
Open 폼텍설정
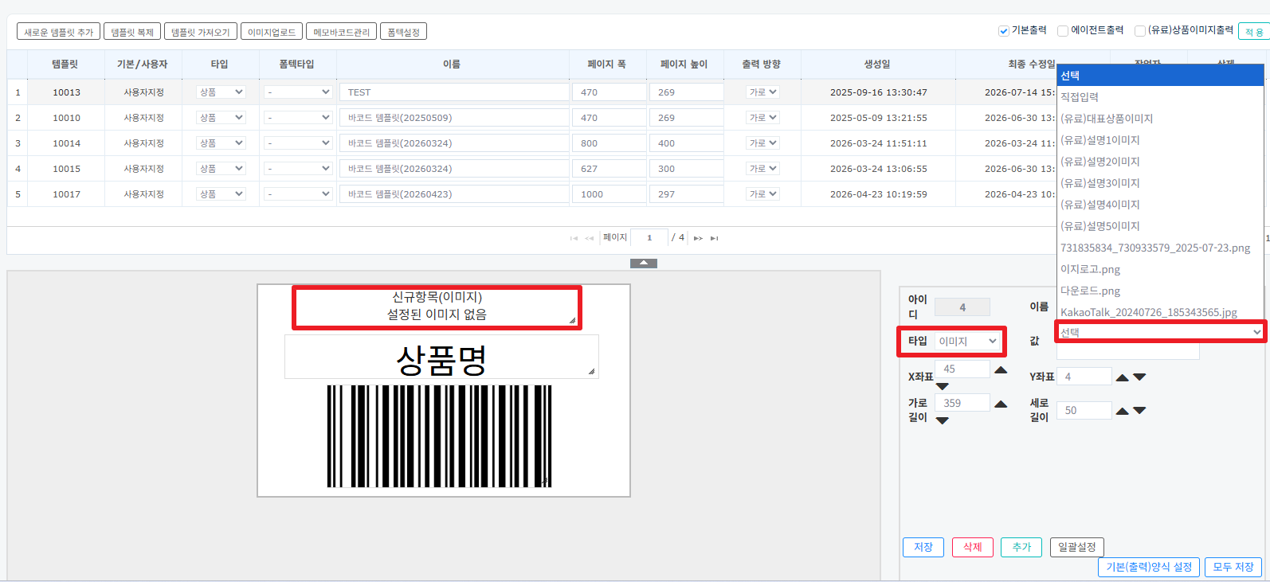tap(403, 32)
